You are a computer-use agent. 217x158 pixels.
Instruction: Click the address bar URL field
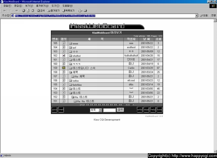105,16
